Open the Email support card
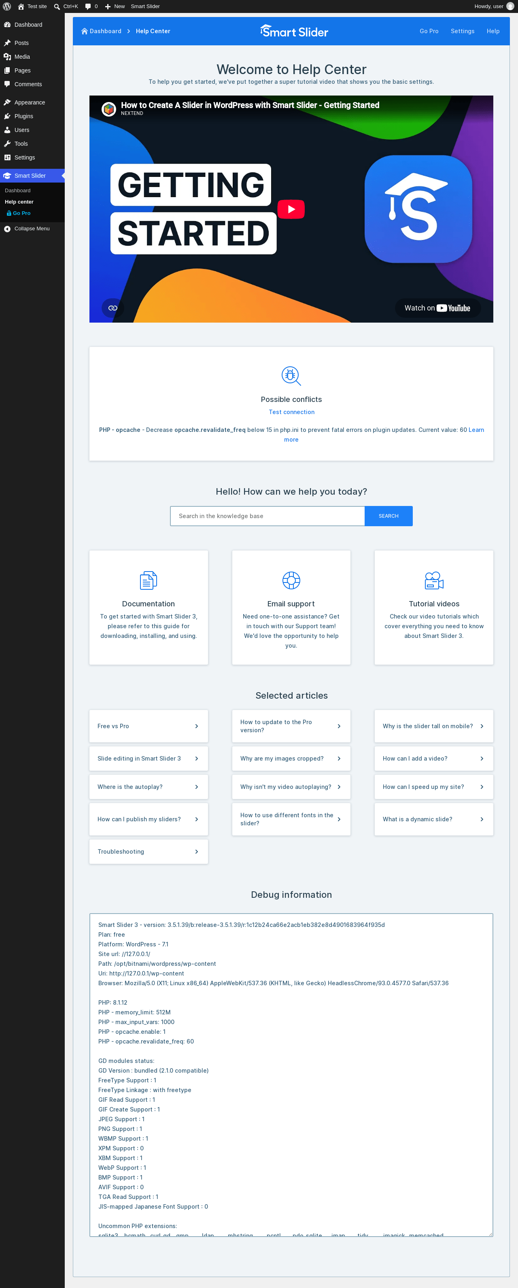Image resolution: width=518 pixels, height=1288 pixels. (291, 608)
